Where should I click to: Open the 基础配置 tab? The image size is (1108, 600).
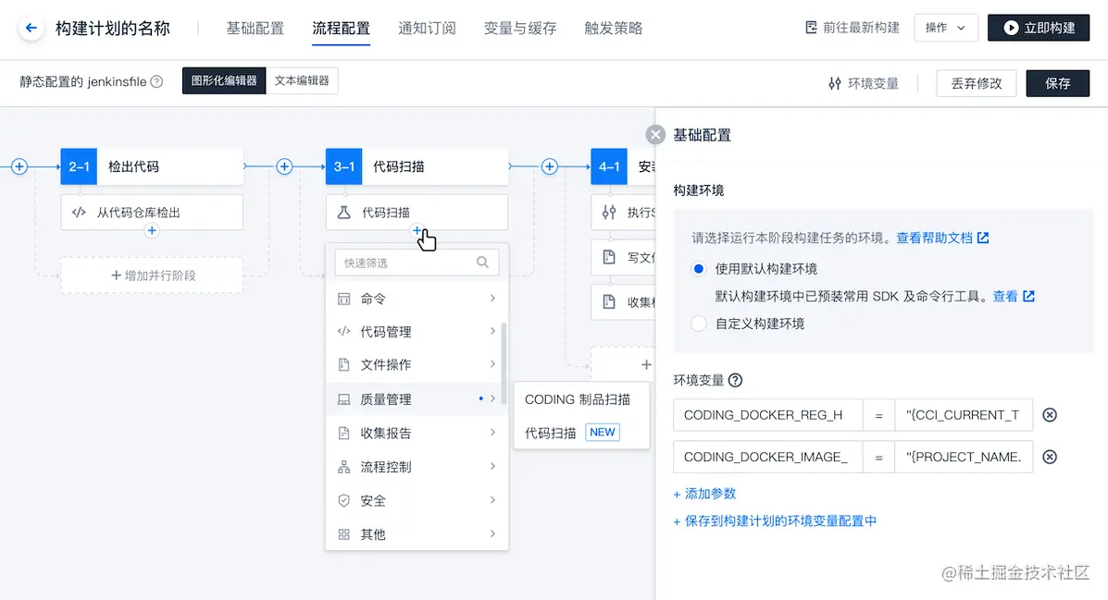click(x=255, y=29)
